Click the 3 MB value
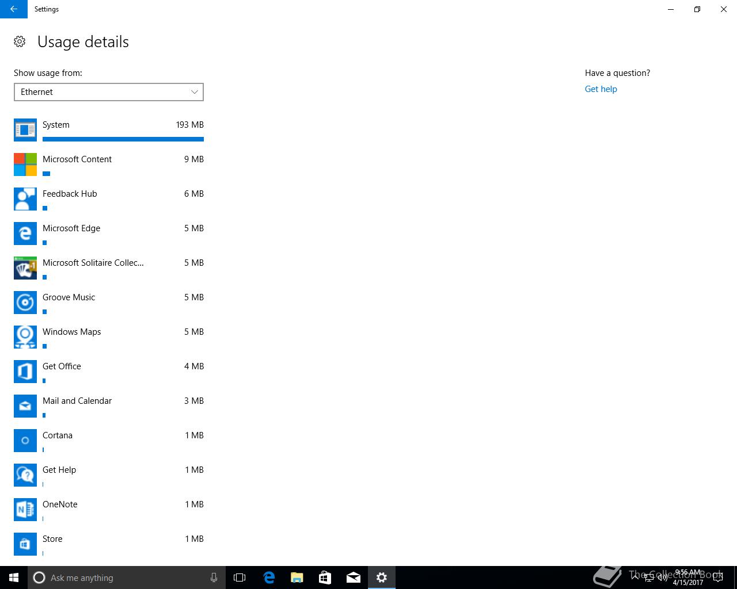 [x=194, y=401]
